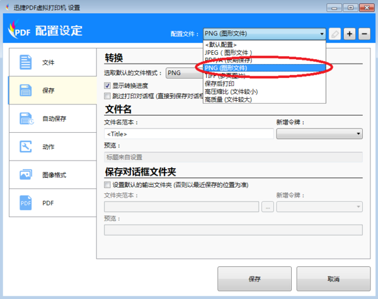Viewport: 378px width, 299px height.
Task: Select 保存后打印 profile option
Action: pyautogui.click(x=265, y=84)
